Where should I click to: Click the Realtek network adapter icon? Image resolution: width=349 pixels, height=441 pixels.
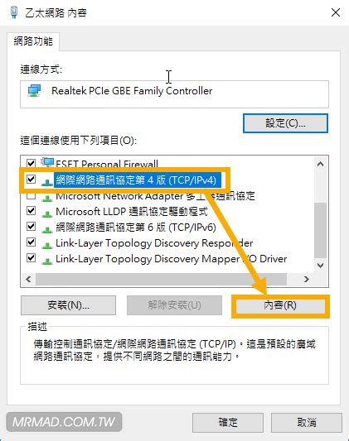pyautogui.click(x=34, y=91)
